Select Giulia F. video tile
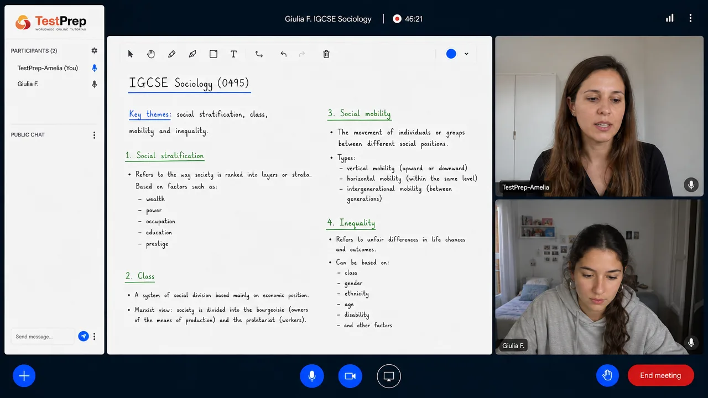The width and height of the screenshot is (708, 398). 599,277
